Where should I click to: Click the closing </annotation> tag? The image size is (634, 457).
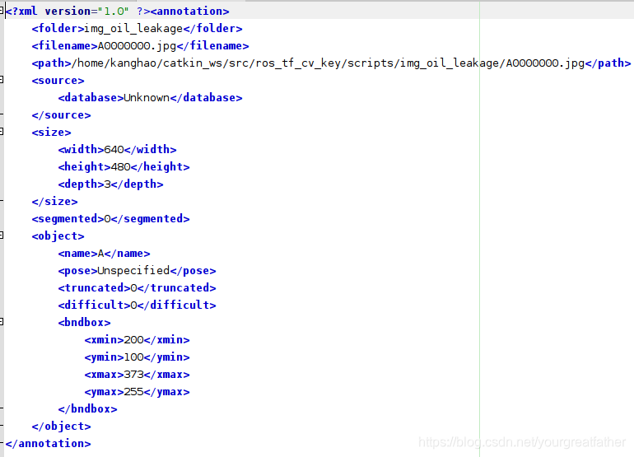click(48, 444)
